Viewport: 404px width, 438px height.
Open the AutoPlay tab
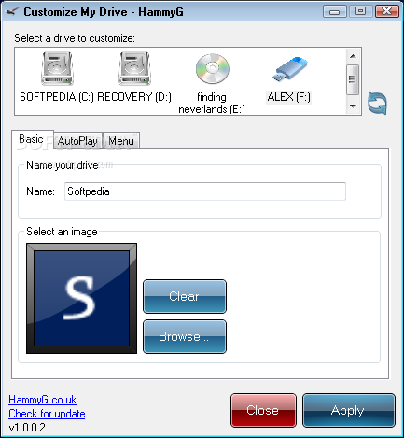tap(77, 141)
